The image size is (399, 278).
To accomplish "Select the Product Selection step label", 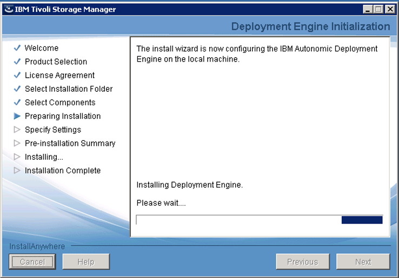I will 56,62.
